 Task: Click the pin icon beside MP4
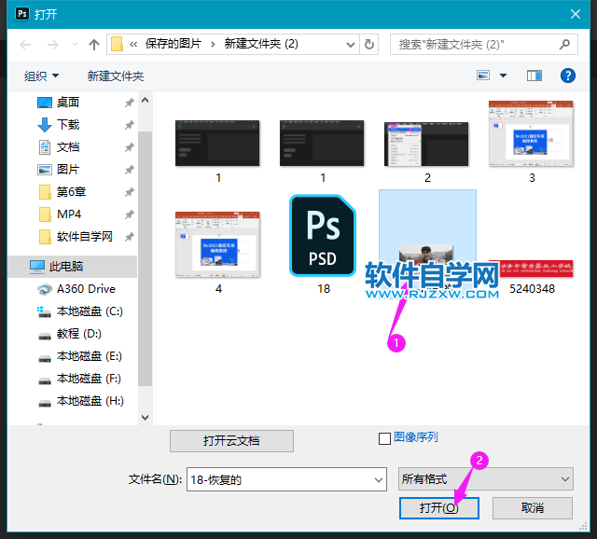[x=130, y=214]
